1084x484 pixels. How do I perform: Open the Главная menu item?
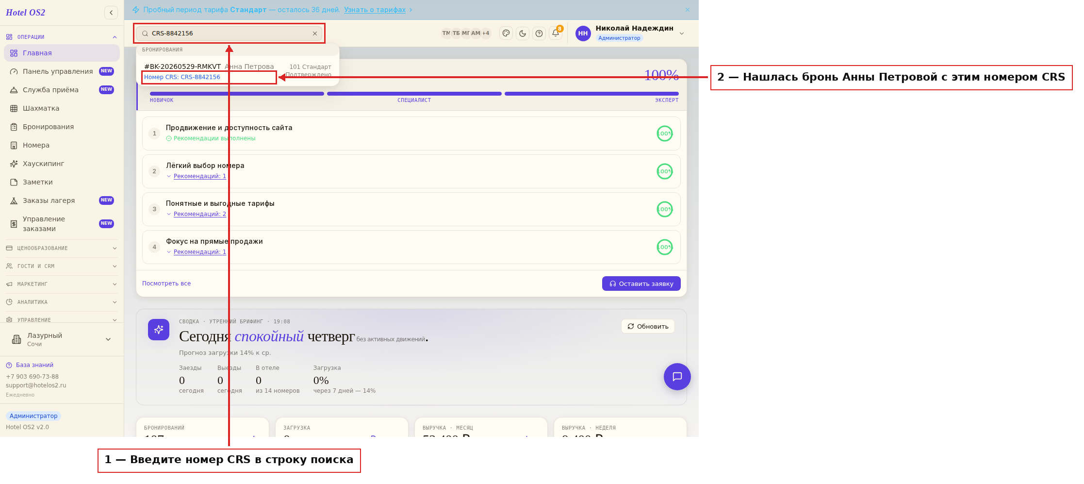point(62,53)
